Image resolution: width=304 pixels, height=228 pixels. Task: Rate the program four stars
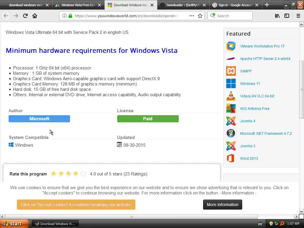76,174
